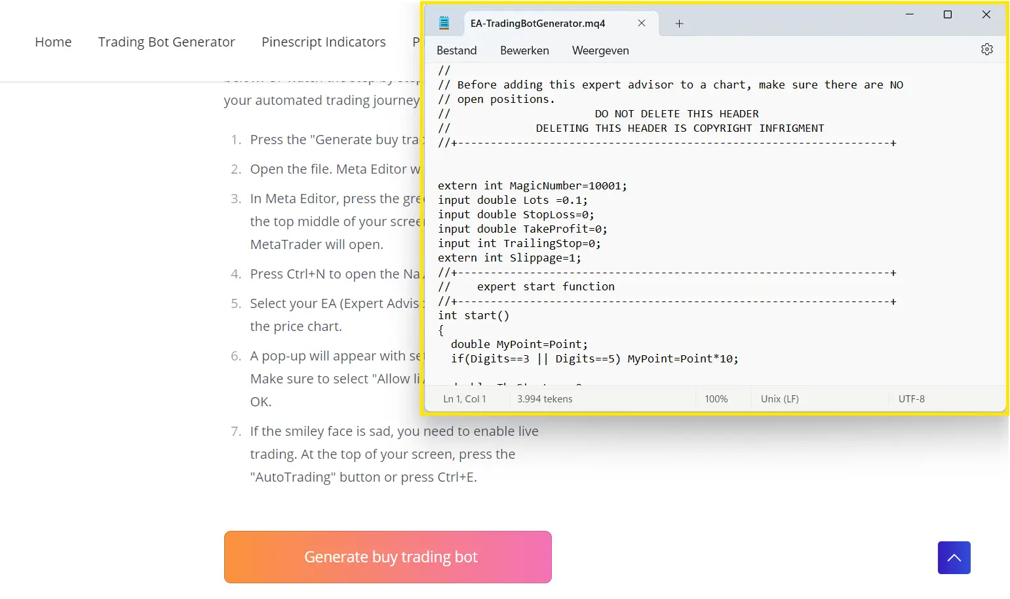Click the line 'extern int Slippage=1;'
This screenshot has height=599, width=1010.
point(509,258)
